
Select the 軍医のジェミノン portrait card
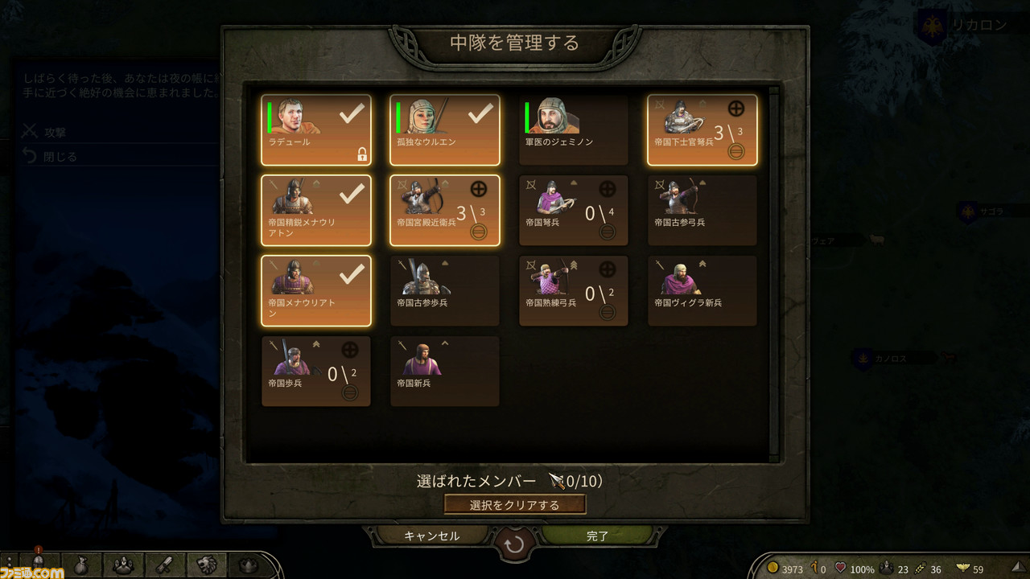pyautogui.click(x=574, y=129)
